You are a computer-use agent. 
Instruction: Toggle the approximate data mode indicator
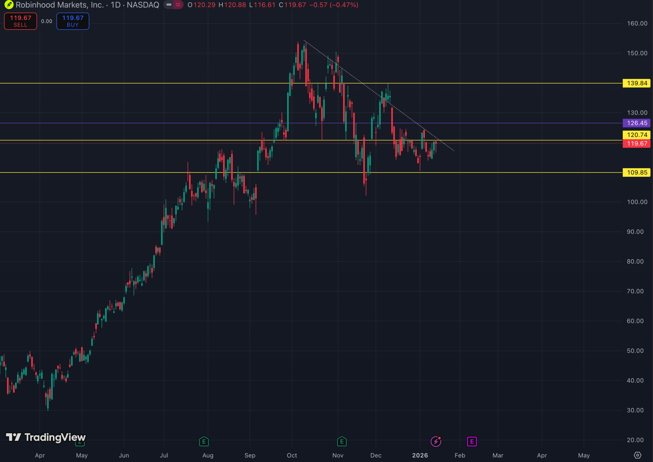point(178,5)
